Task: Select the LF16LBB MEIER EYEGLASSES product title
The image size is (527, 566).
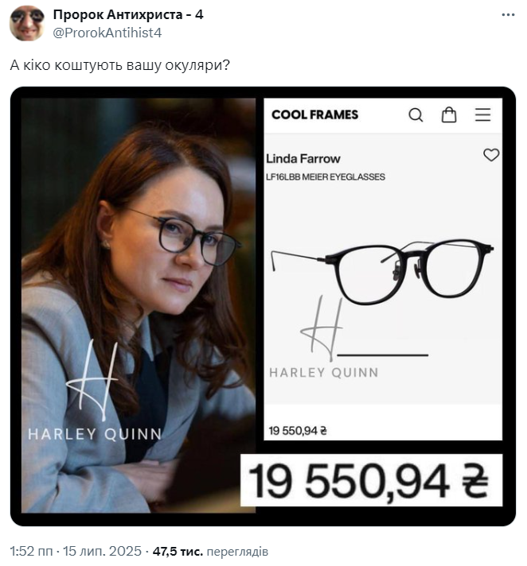Action: (x=326, y=176)
